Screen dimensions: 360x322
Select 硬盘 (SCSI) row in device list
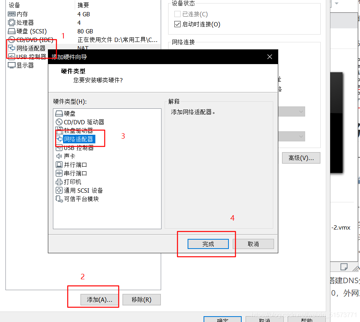[83, 31]
